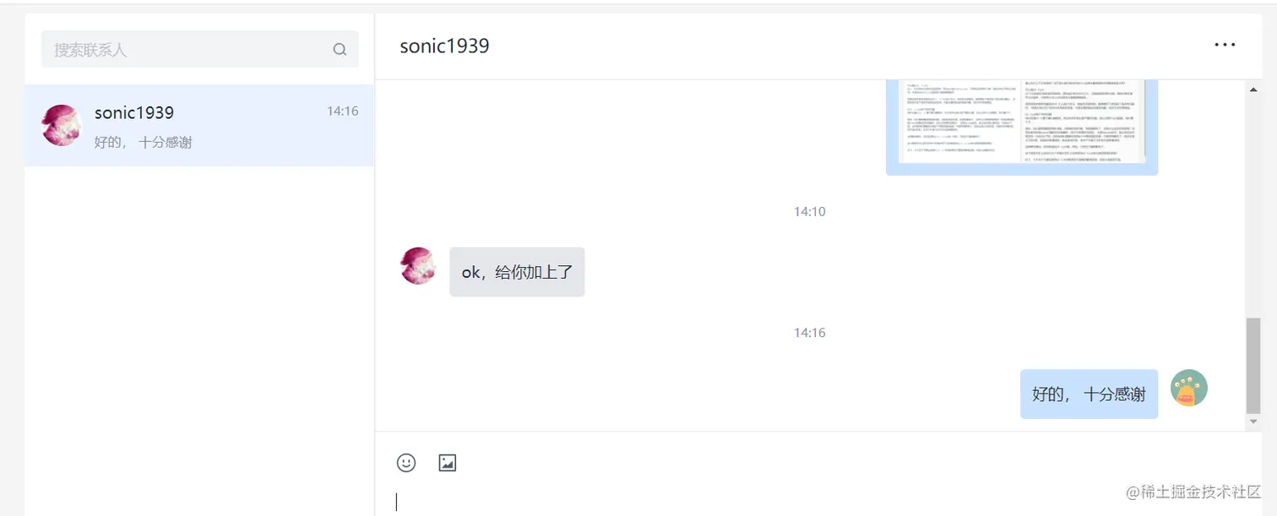The width and height of the screenshot is (1277, 516).
Task: Click sonic1939's avatar in the contact list
Action: tap(60, 126)
